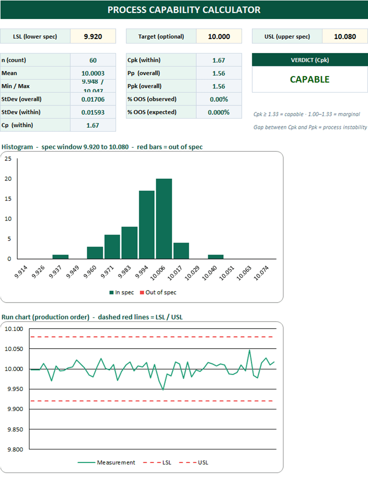Select the LSL lower spec value 9.920
Viewport: 368px width, 482px height.
click(93, 36)
